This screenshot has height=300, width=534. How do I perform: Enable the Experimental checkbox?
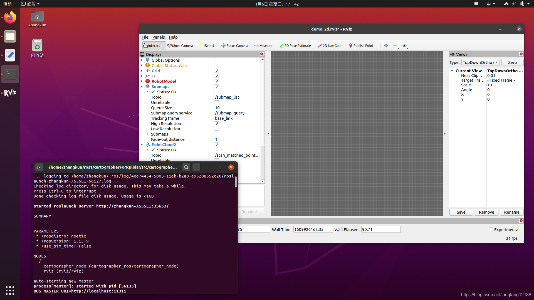pyautogui.click(x=491, y=229)
